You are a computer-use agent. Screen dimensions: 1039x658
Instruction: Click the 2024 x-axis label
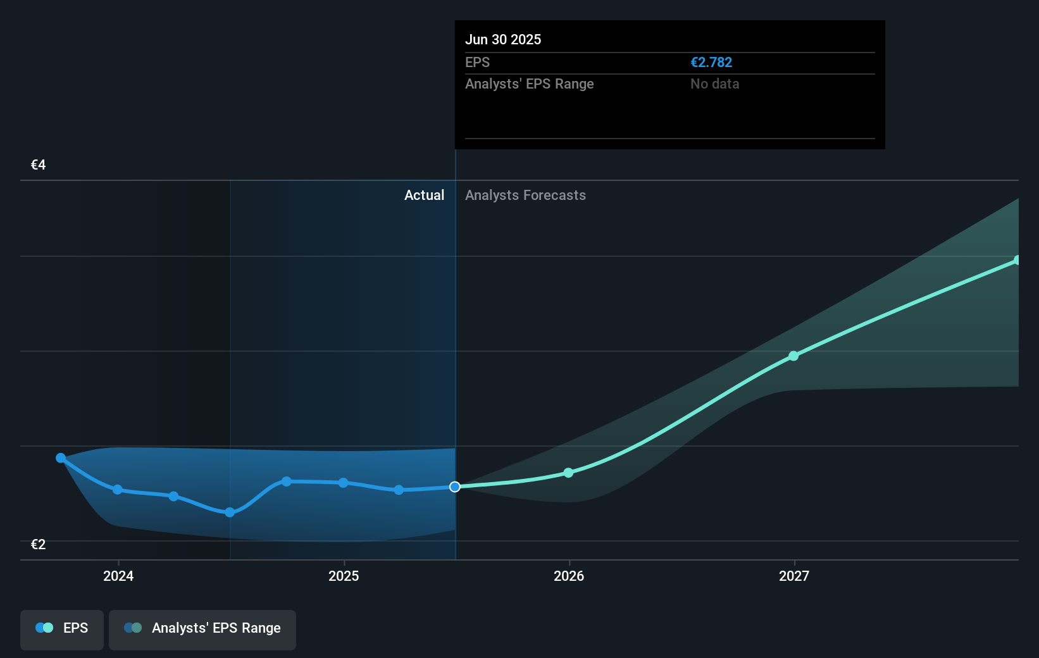pyautogui.click(x=118, y=576)
